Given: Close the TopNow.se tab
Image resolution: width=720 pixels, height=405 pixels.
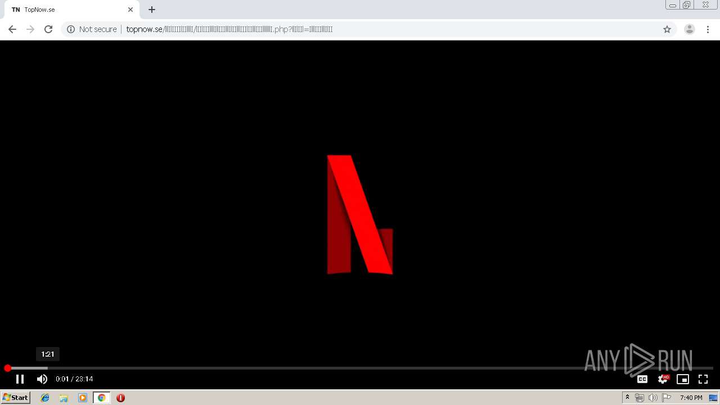Looking at the screenshot, I should pos(130,10).
